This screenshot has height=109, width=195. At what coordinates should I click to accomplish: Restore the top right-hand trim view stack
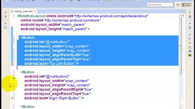coord(190,12)
